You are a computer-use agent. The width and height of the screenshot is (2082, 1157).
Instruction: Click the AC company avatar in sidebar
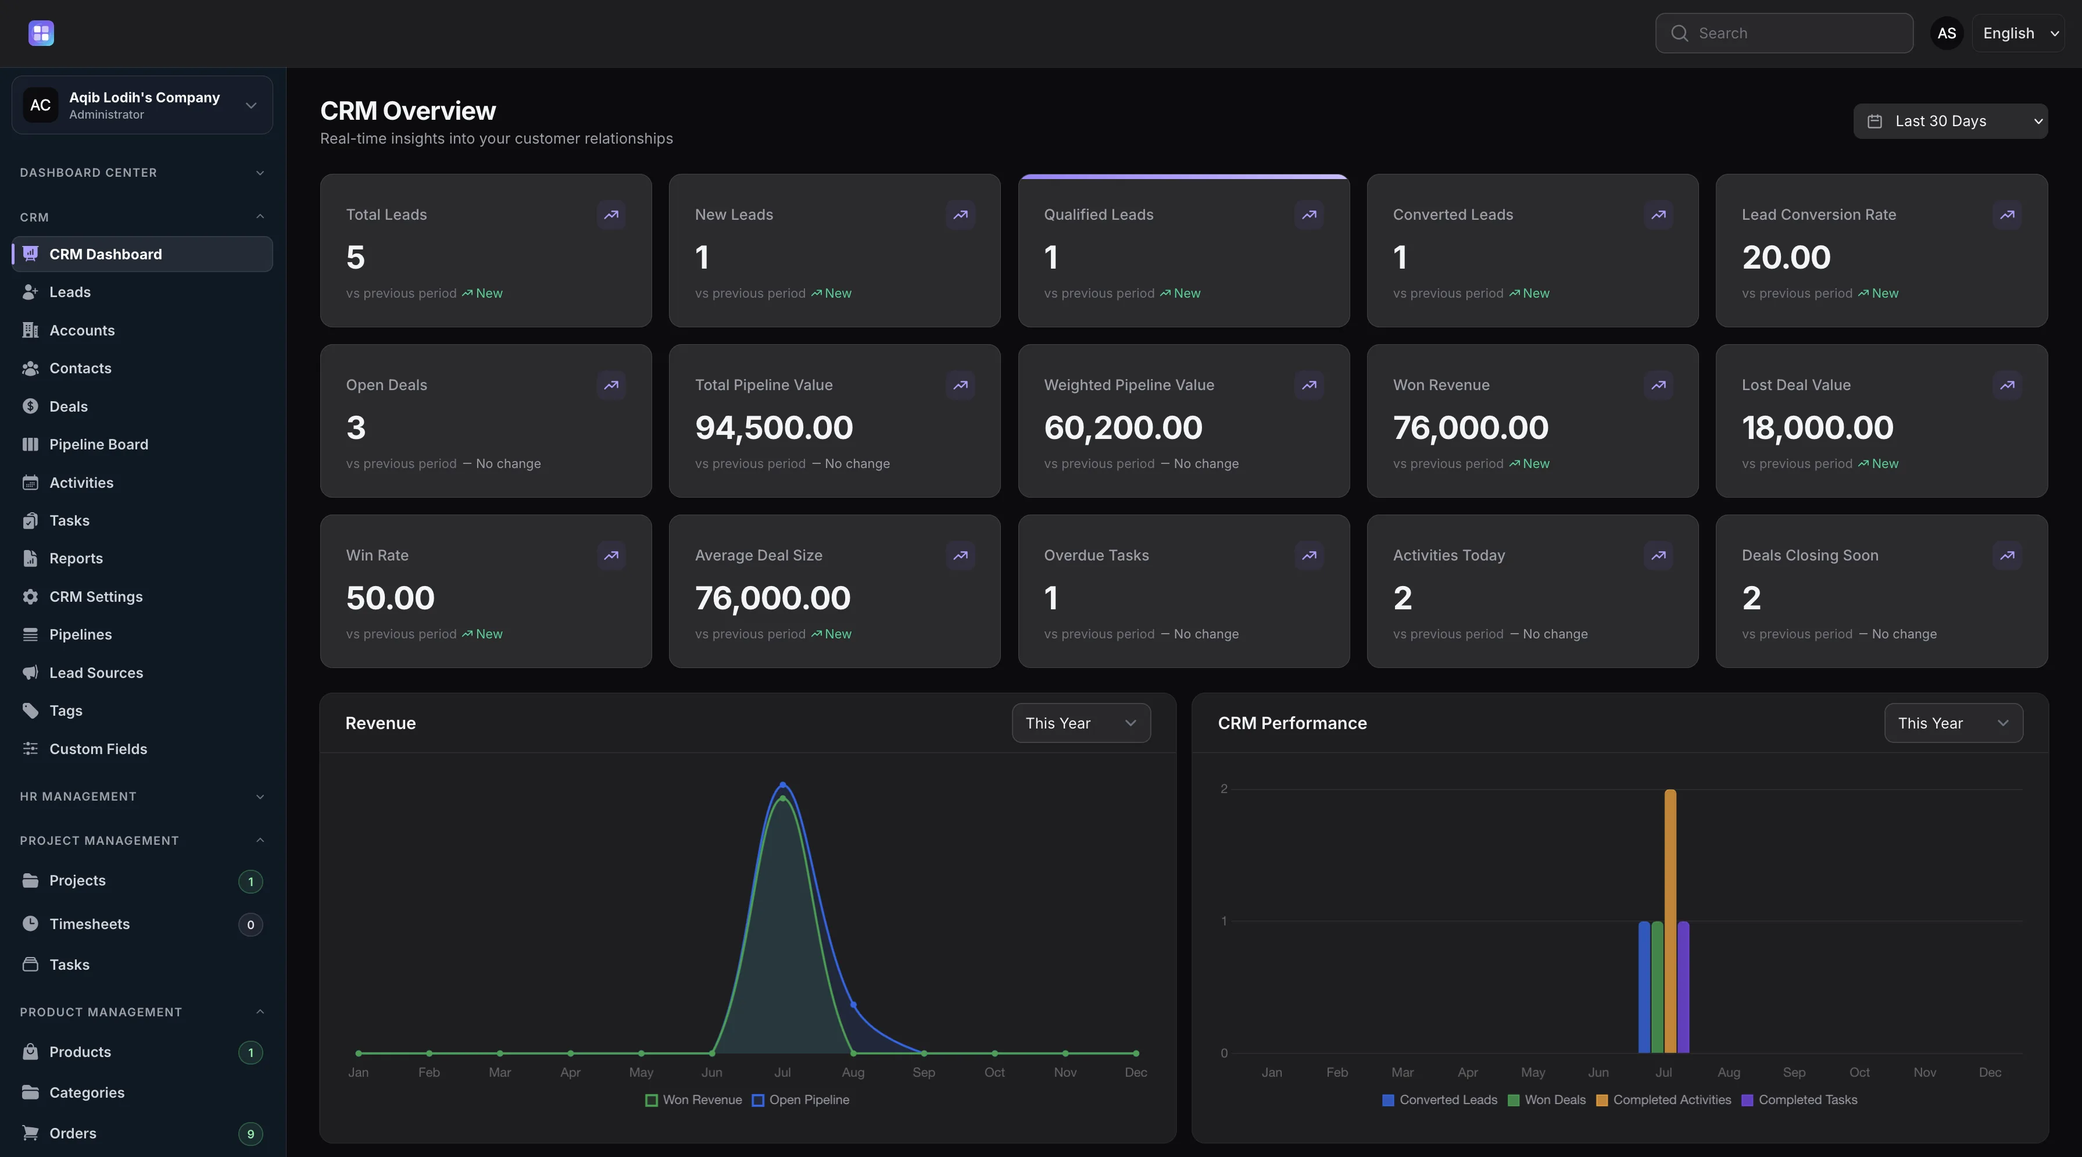41,105
